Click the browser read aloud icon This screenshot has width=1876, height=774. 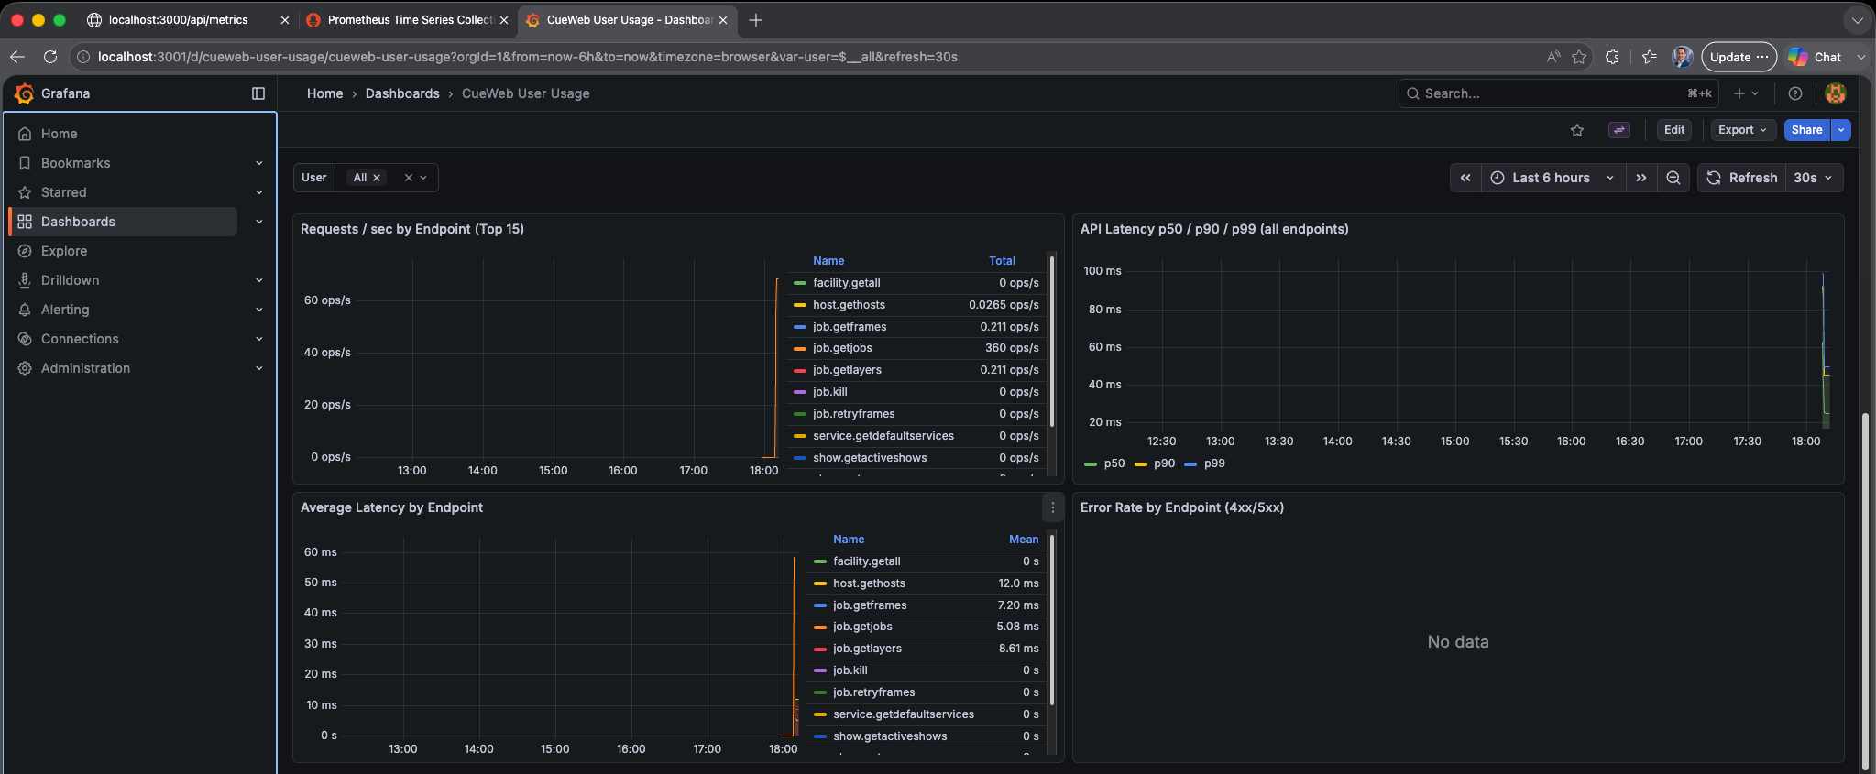point(1552,57)
